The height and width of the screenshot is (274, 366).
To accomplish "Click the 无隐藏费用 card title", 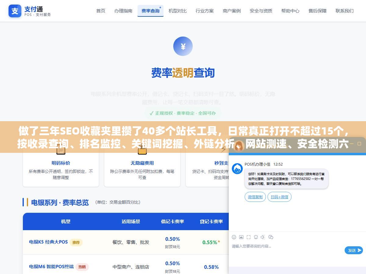I will 142,163.
